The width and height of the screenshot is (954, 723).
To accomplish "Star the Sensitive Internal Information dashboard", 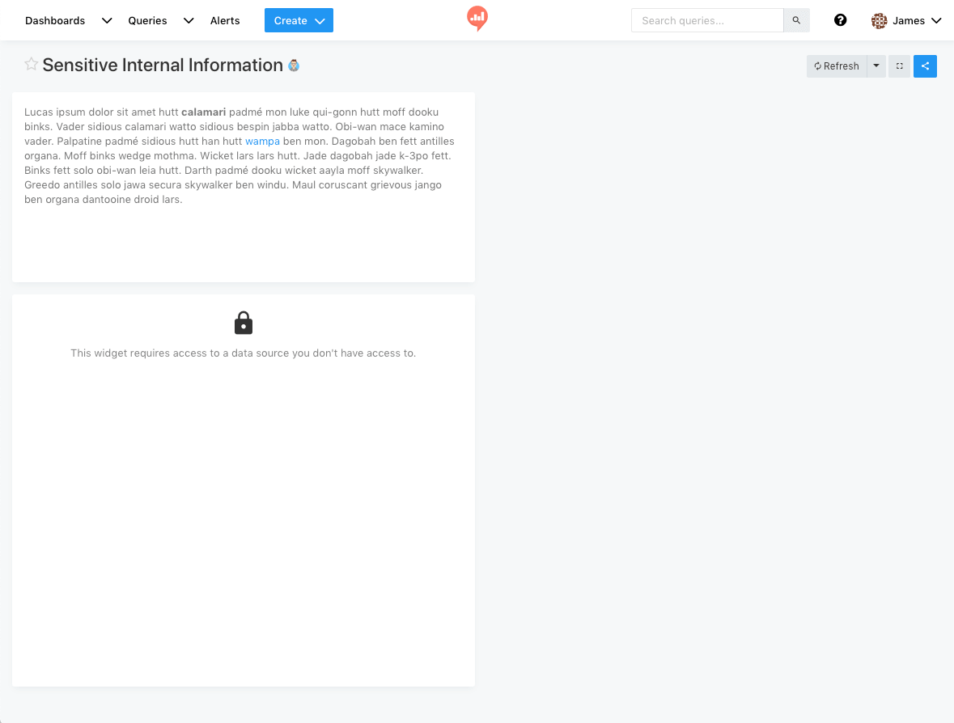I will 31,65.
